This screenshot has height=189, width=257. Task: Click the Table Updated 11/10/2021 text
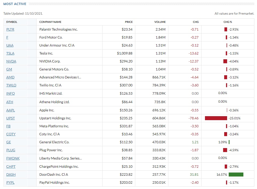pos(23,14)
